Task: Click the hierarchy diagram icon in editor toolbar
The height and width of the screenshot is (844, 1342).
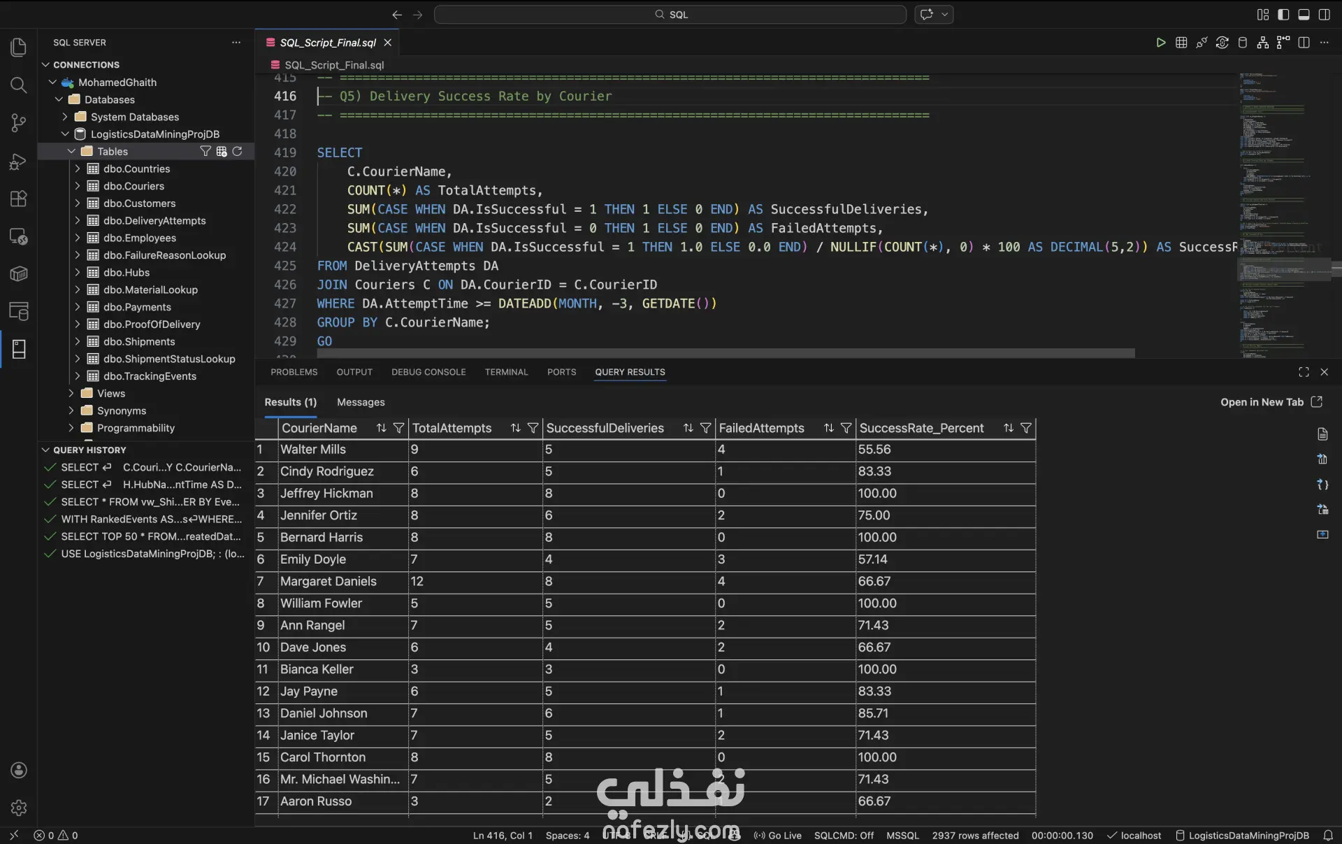Action: 1262,43
